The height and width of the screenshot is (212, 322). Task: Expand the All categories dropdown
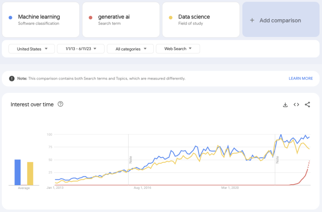click(x=130, y=49)
